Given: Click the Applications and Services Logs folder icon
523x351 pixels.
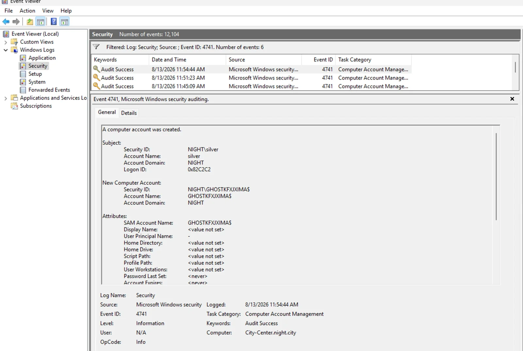Looking at the screenshot, I should (x=14, y=98).
